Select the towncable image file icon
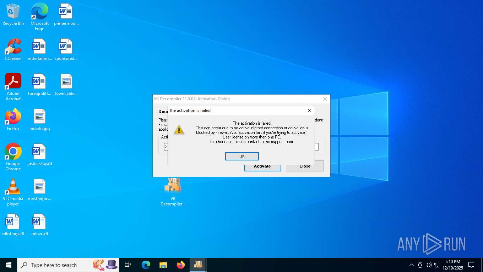 66,85
